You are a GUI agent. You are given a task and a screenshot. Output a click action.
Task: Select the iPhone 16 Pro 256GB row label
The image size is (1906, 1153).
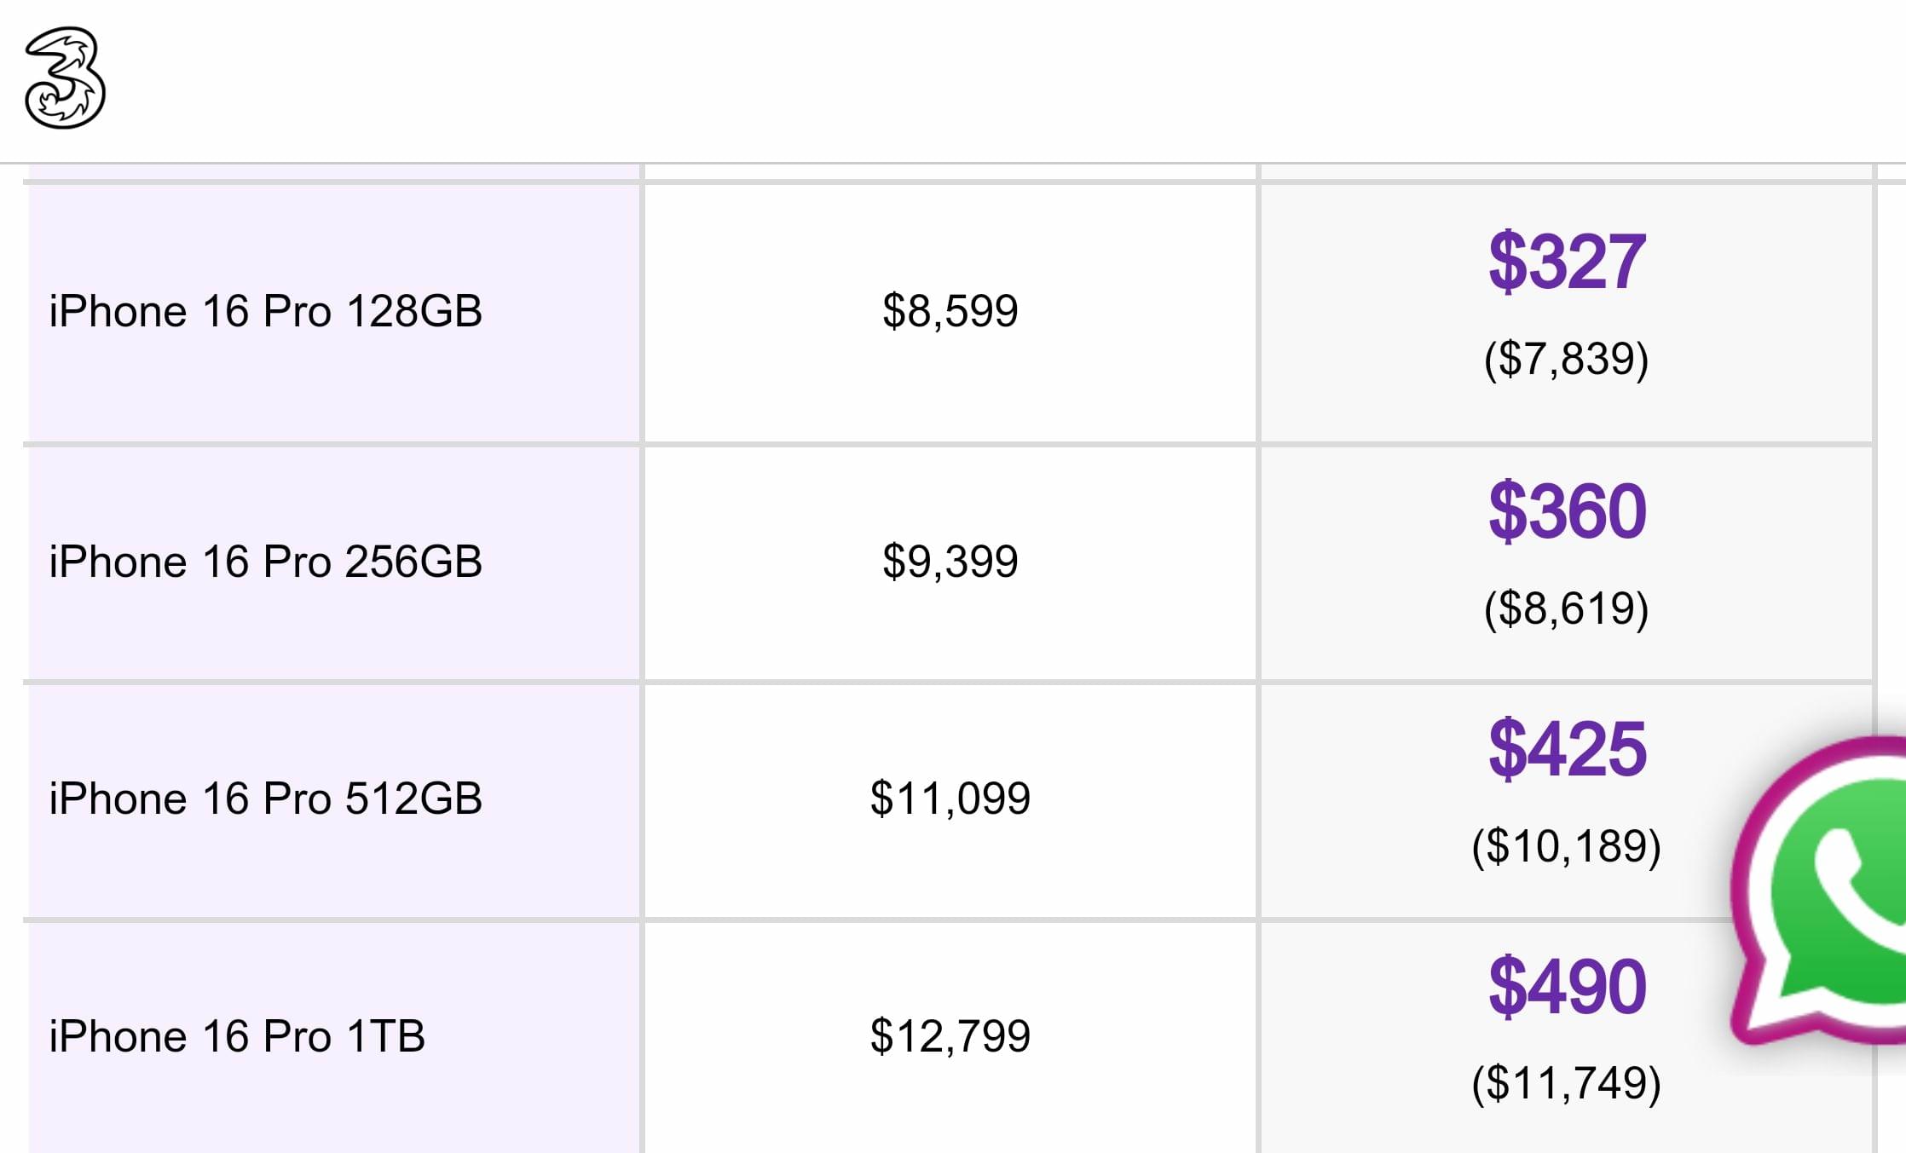[265, 562]
